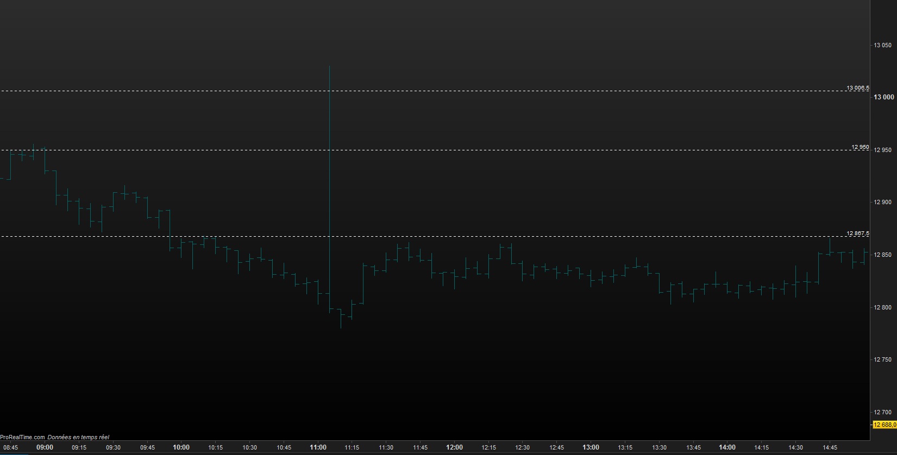Image resolution: width=897 pixels, height=455 pixels.
Task: Click the 13:00 time axis label
Action: coord(591,447)
